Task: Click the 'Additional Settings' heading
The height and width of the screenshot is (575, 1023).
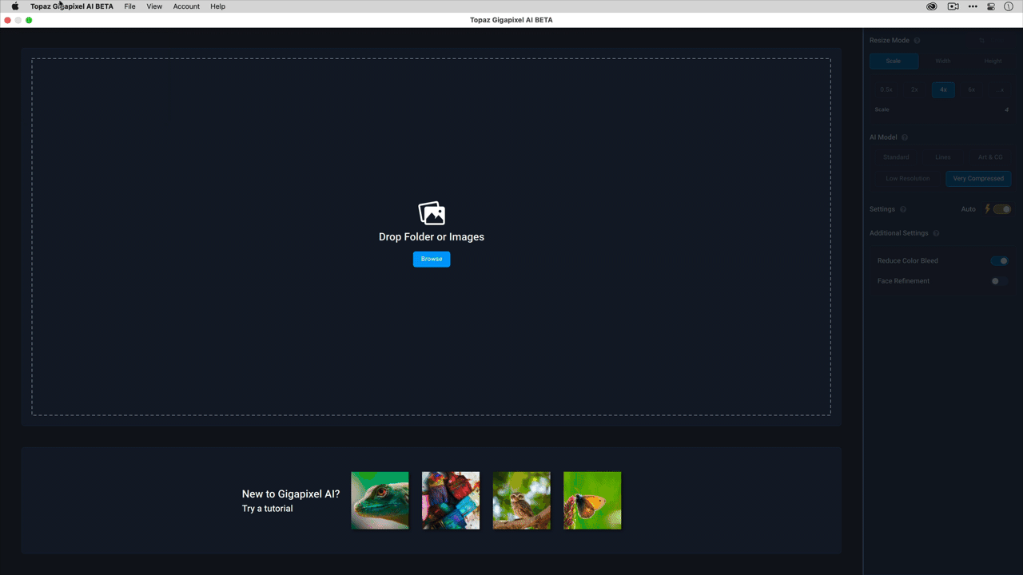Action: (x=899, y=233)
